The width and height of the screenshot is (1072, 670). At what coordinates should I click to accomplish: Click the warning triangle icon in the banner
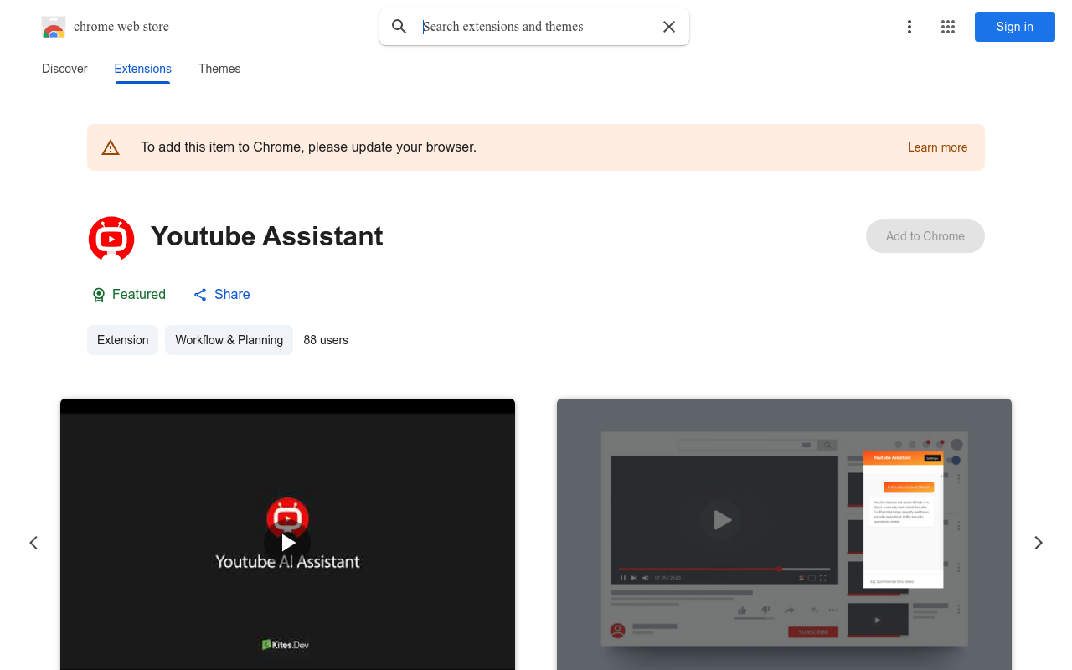111,147
